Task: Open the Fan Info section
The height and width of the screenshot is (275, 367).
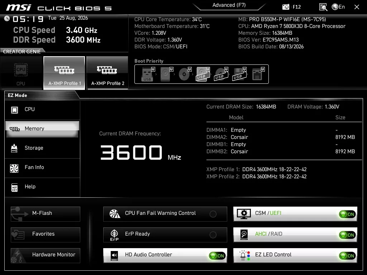Action: point(42,168)
